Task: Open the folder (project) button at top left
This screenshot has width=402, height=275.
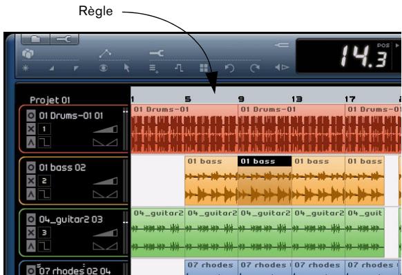Action: (35, 39)
